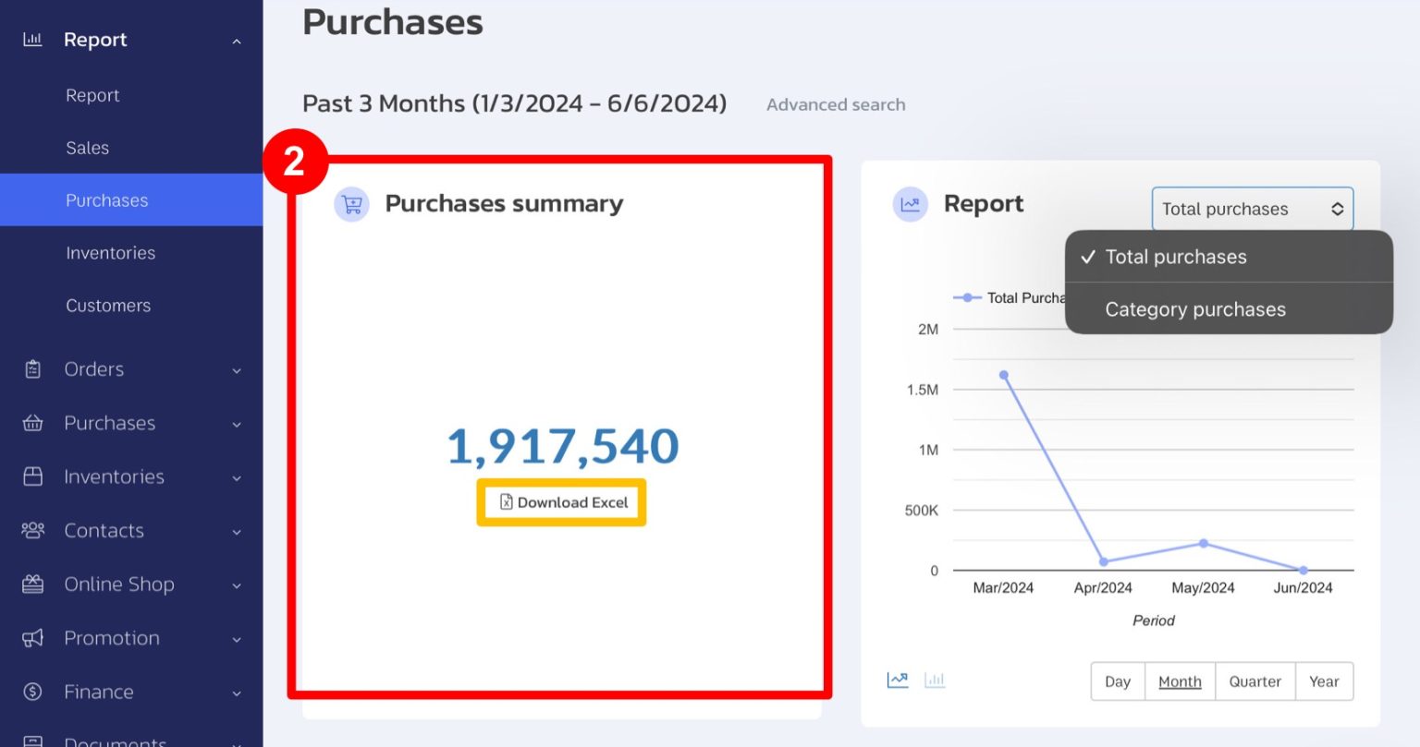Open the Sales report page

pos(87,147)
